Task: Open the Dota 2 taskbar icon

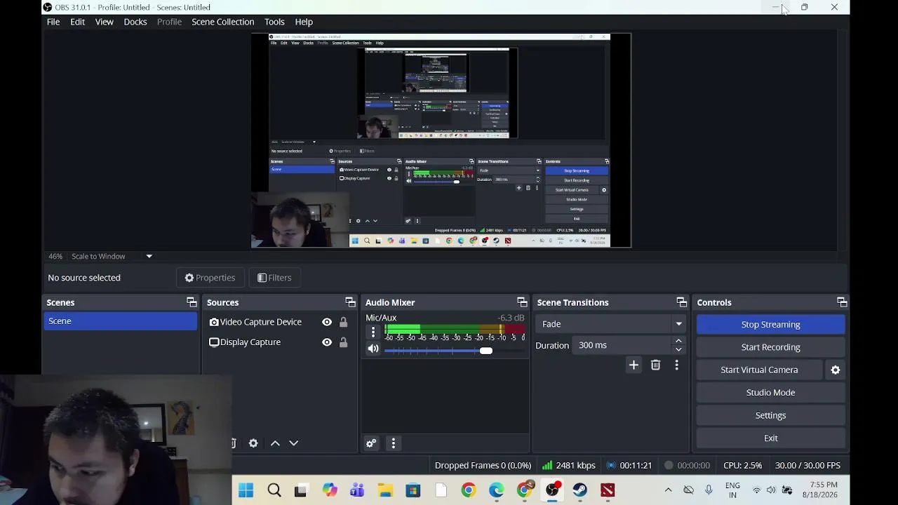Action: [x=608, y=490]
